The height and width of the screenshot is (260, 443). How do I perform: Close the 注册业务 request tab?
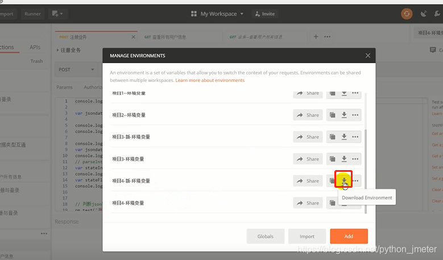[133, 37]
